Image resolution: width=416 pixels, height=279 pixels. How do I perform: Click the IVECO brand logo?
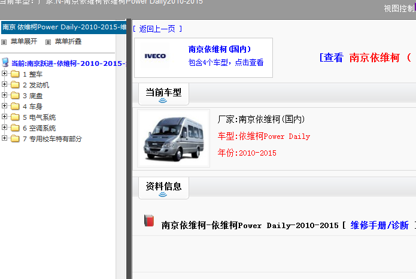tap(156, 57)
